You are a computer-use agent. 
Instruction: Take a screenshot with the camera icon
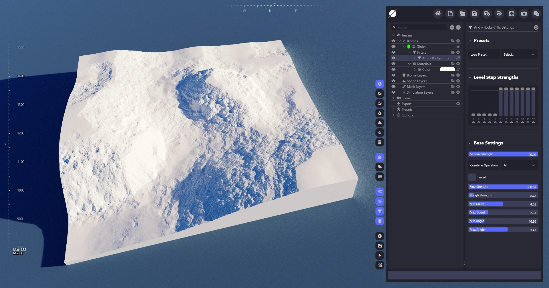524,13
